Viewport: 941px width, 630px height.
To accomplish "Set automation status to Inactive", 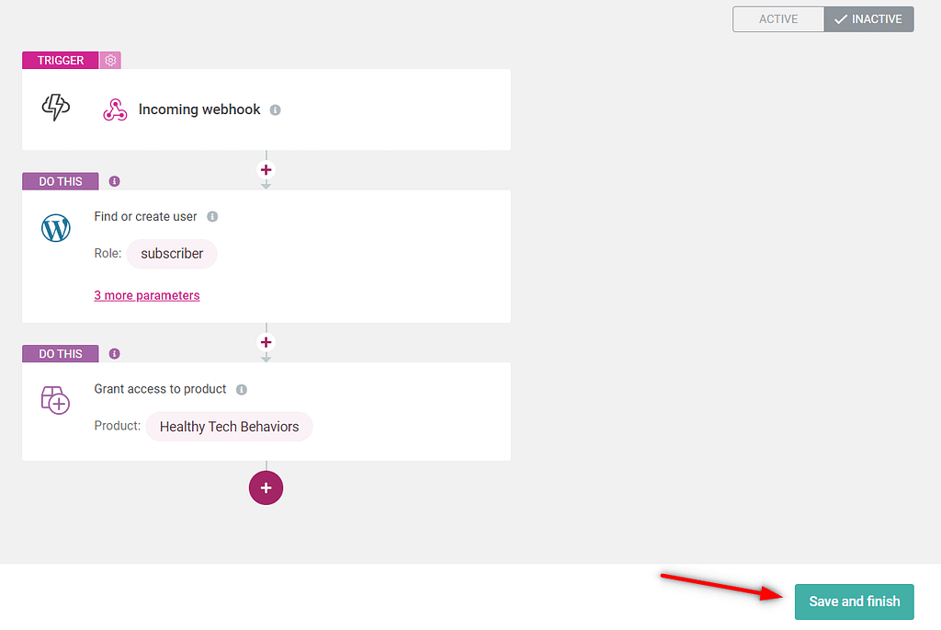I will pos(869,19).
